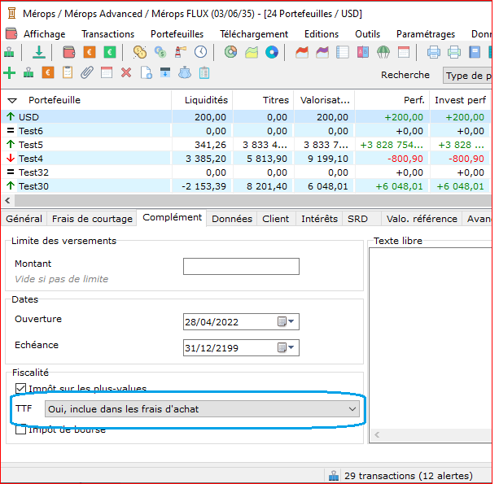The image size is (499, 484).
Task: Click the orange euro icon in the top toolbar
Action: pos(90,52)
